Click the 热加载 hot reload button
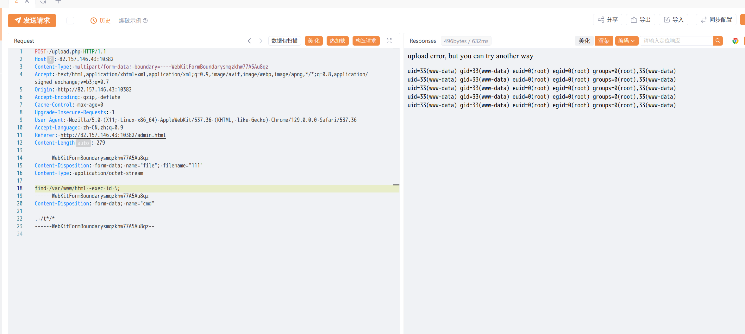 337,41
